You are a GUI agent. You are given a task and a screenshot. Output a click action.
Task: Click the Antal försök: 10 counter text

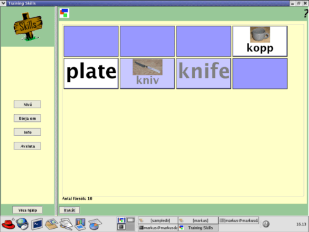click(77, 198)
